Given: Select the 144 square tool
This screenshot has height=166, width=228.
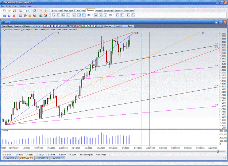Looking at the screenshot, I should point(96,15).
